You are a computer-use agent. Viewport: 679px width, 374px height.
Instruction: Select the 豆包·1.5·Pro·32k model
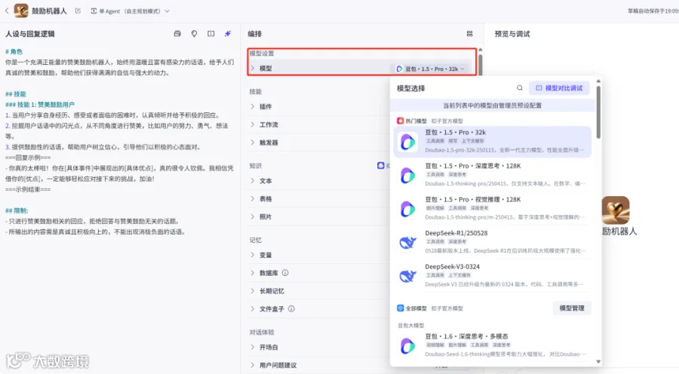point(493,142)
